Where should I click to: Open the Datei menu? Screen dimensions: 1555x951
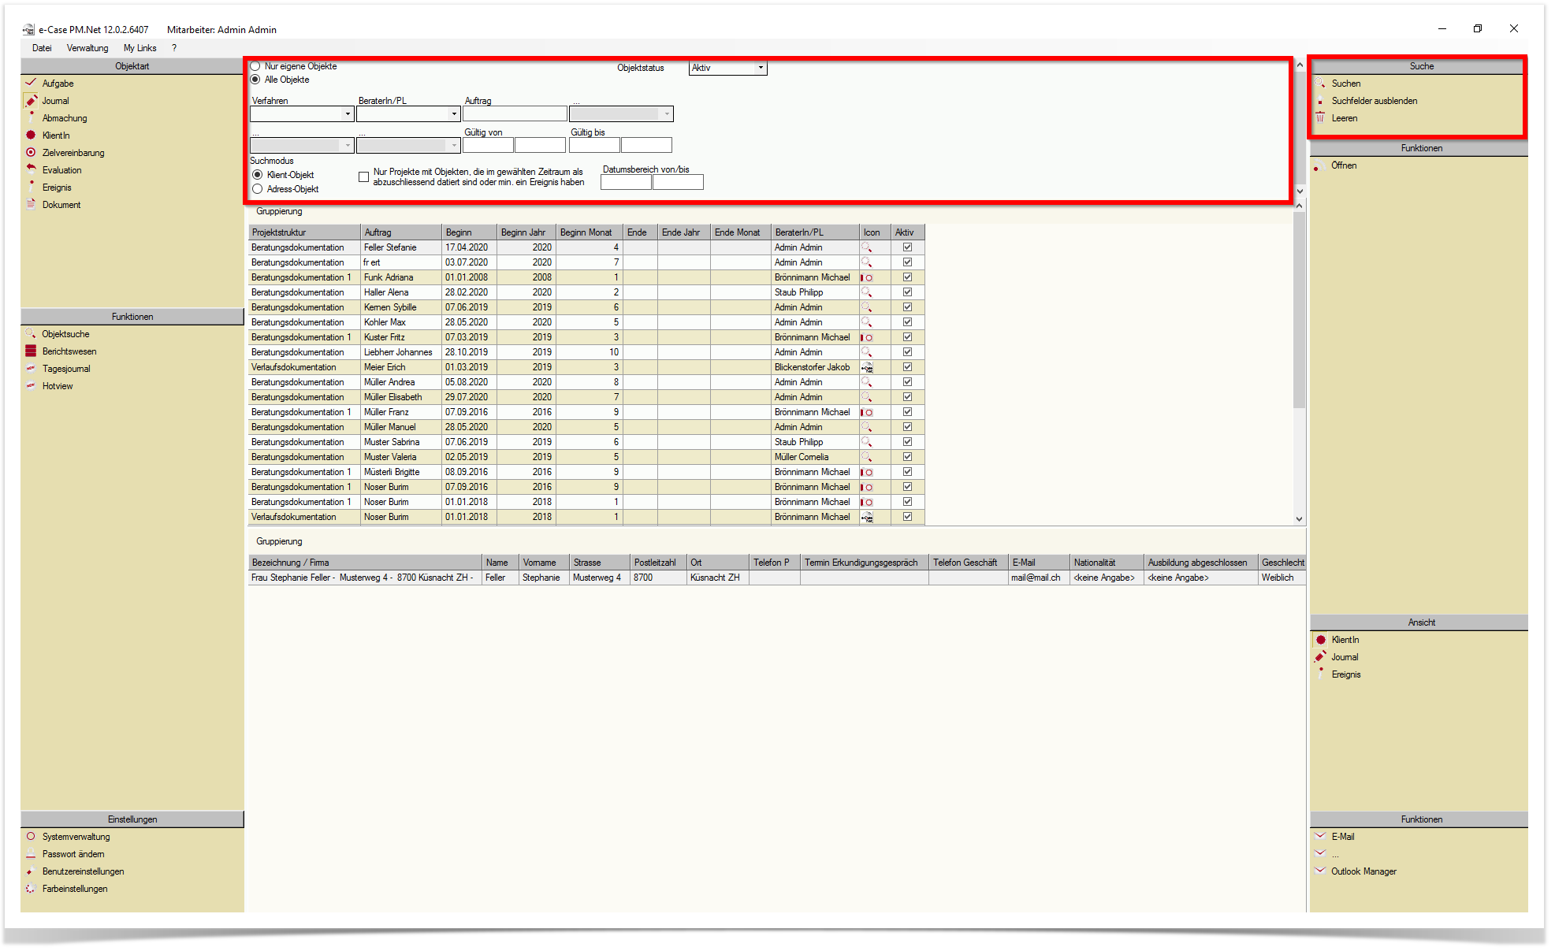(x=42, y=48)
